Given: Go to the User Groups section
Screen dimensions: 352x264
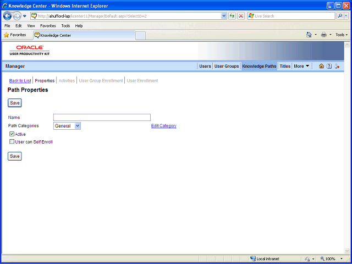Looking at the screenshot, I should tap(227, 66).
